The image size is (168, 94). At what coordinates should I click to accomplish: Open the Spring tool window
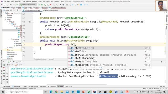pyautogui.click(x=43, y=86)
